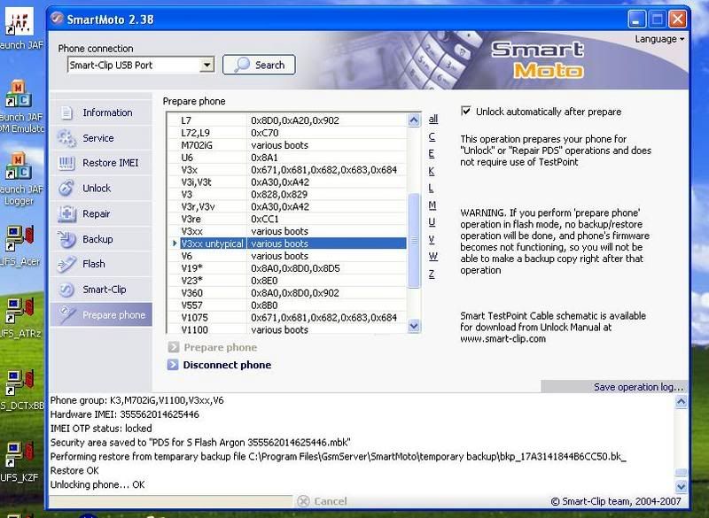Toggle Unlock automatically after prepare checkbox
709x518 pixels.
click(466, 112)
